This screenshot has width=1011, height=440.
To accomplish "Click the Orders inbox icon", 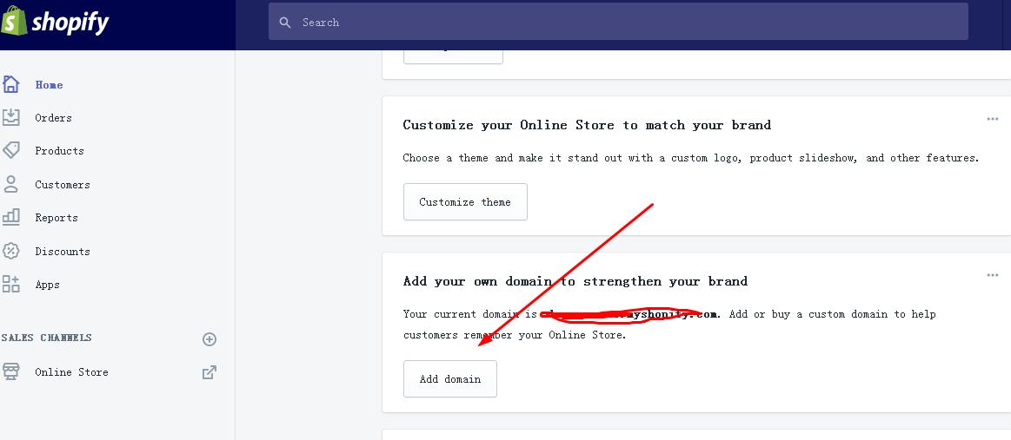I will click(11, 117).
